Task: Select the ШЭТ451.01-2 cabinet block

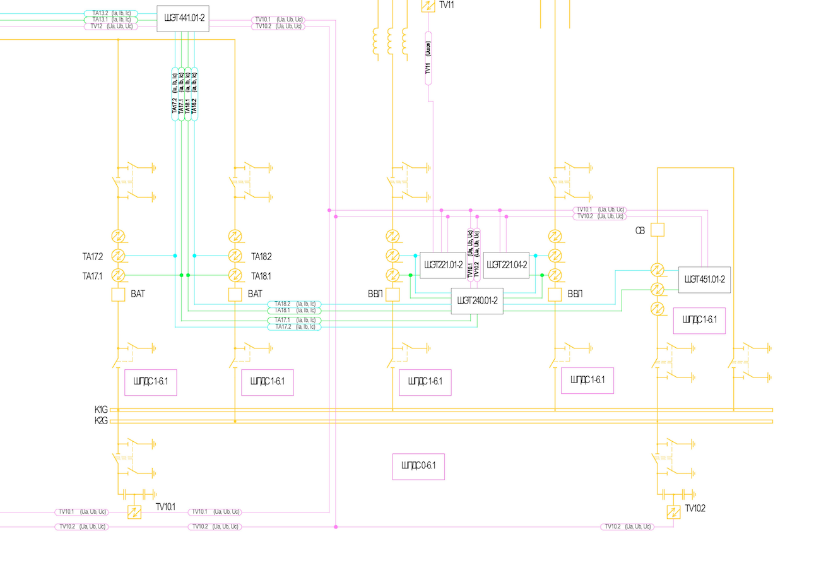Action: click(x=704, y=280)
